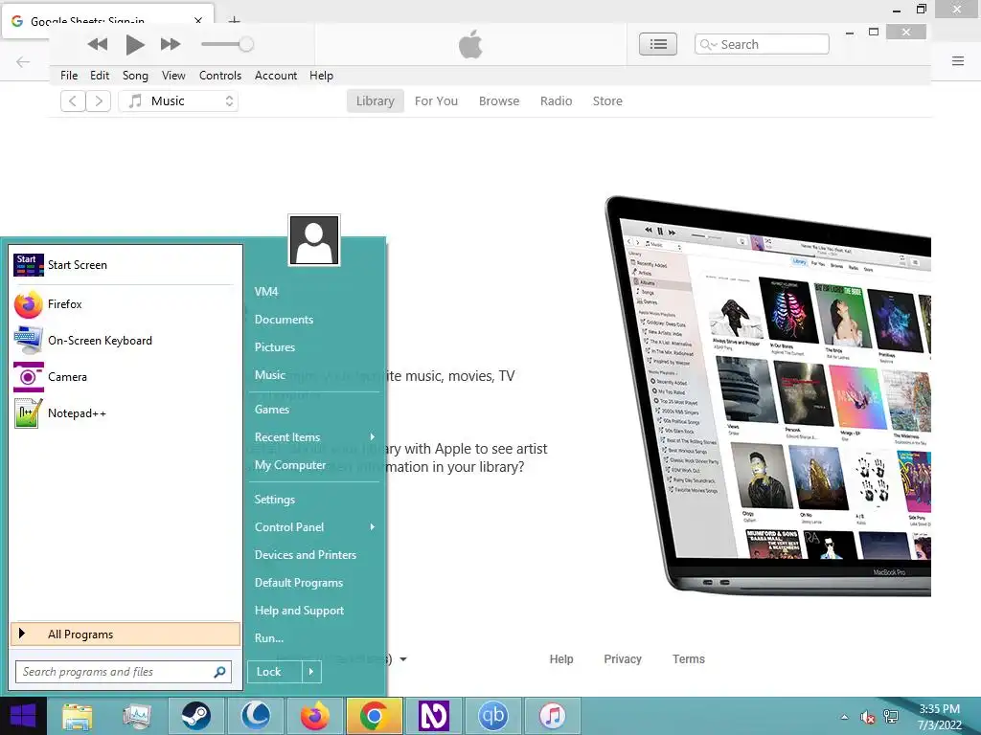Open the purple N app in taskbar

(x=434, y=716)
